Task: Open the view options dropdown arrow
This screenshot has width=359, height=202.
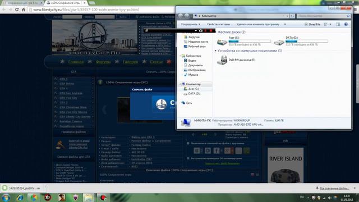Action: pyautogui.click(x=330, y=24)
